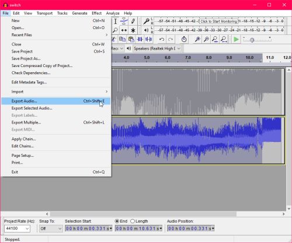292x243 pixels.
Task: Click the 11.0 mark on timeline ruler
Action: point(270,58)
